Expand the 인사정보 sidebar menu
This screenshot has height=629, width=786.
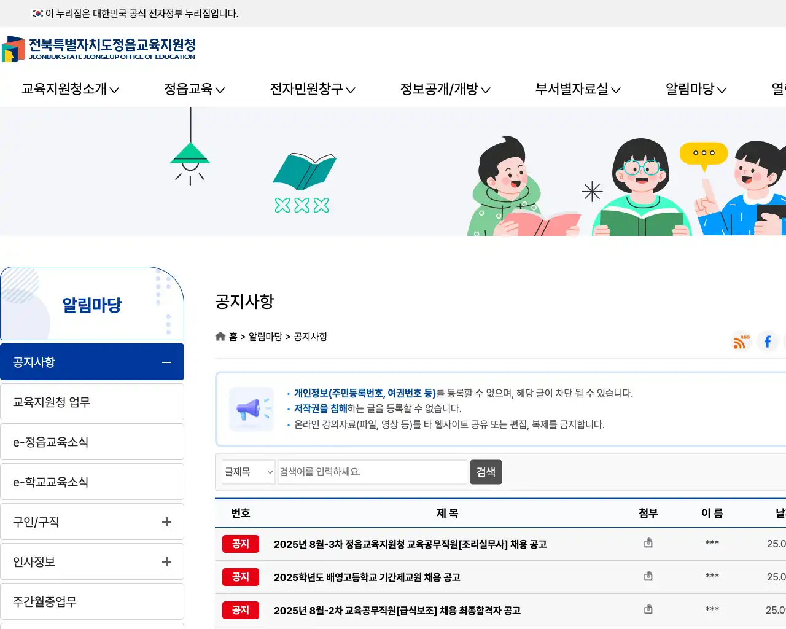point(166,561)
